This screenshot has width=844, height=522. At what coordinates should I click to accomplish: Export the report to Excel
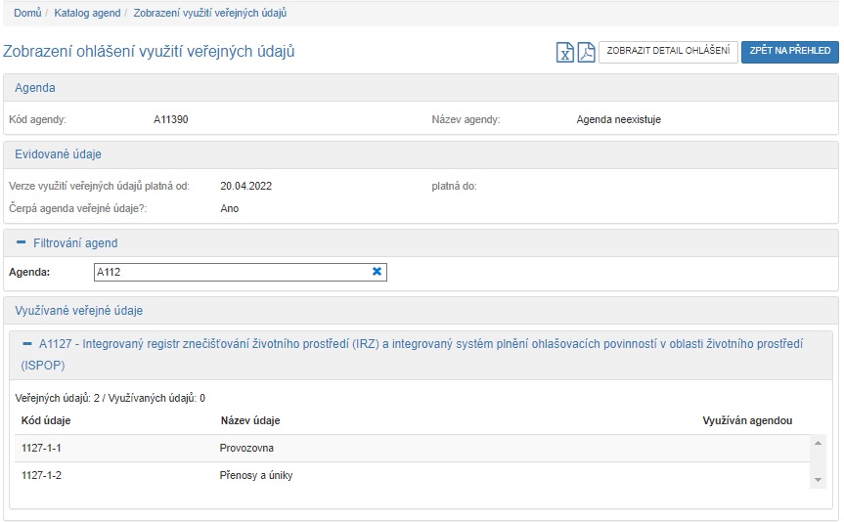[565, 53]
